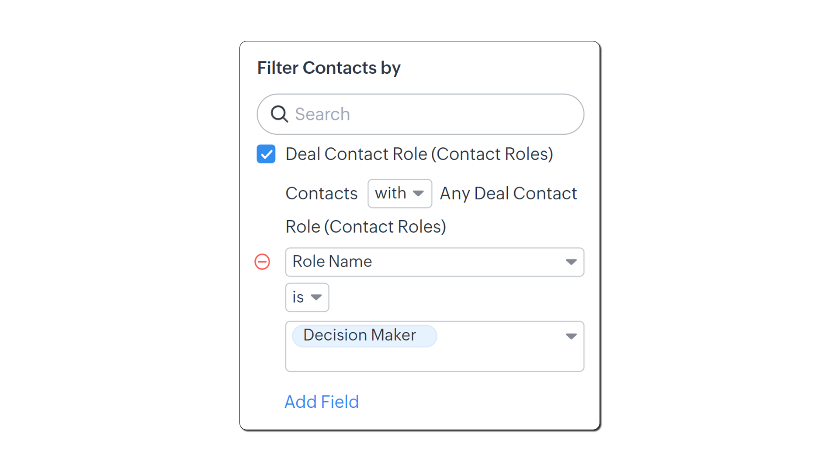Viewport: 839px width, 471px height.
Task: Click the magnifying glass search icon
Action: pyautogui.click(x=279, y=114)
